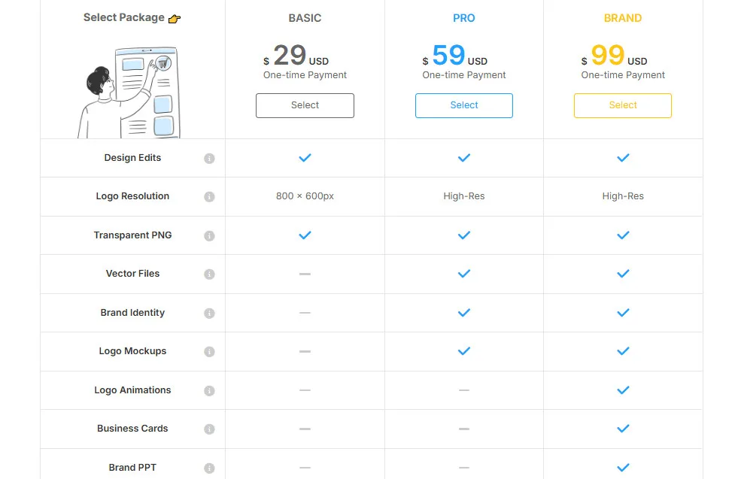The width and height of the screenshot is (738, 479).
Task: Toggle the Vector Files checkmark under PRO
Action: (463, 274)
